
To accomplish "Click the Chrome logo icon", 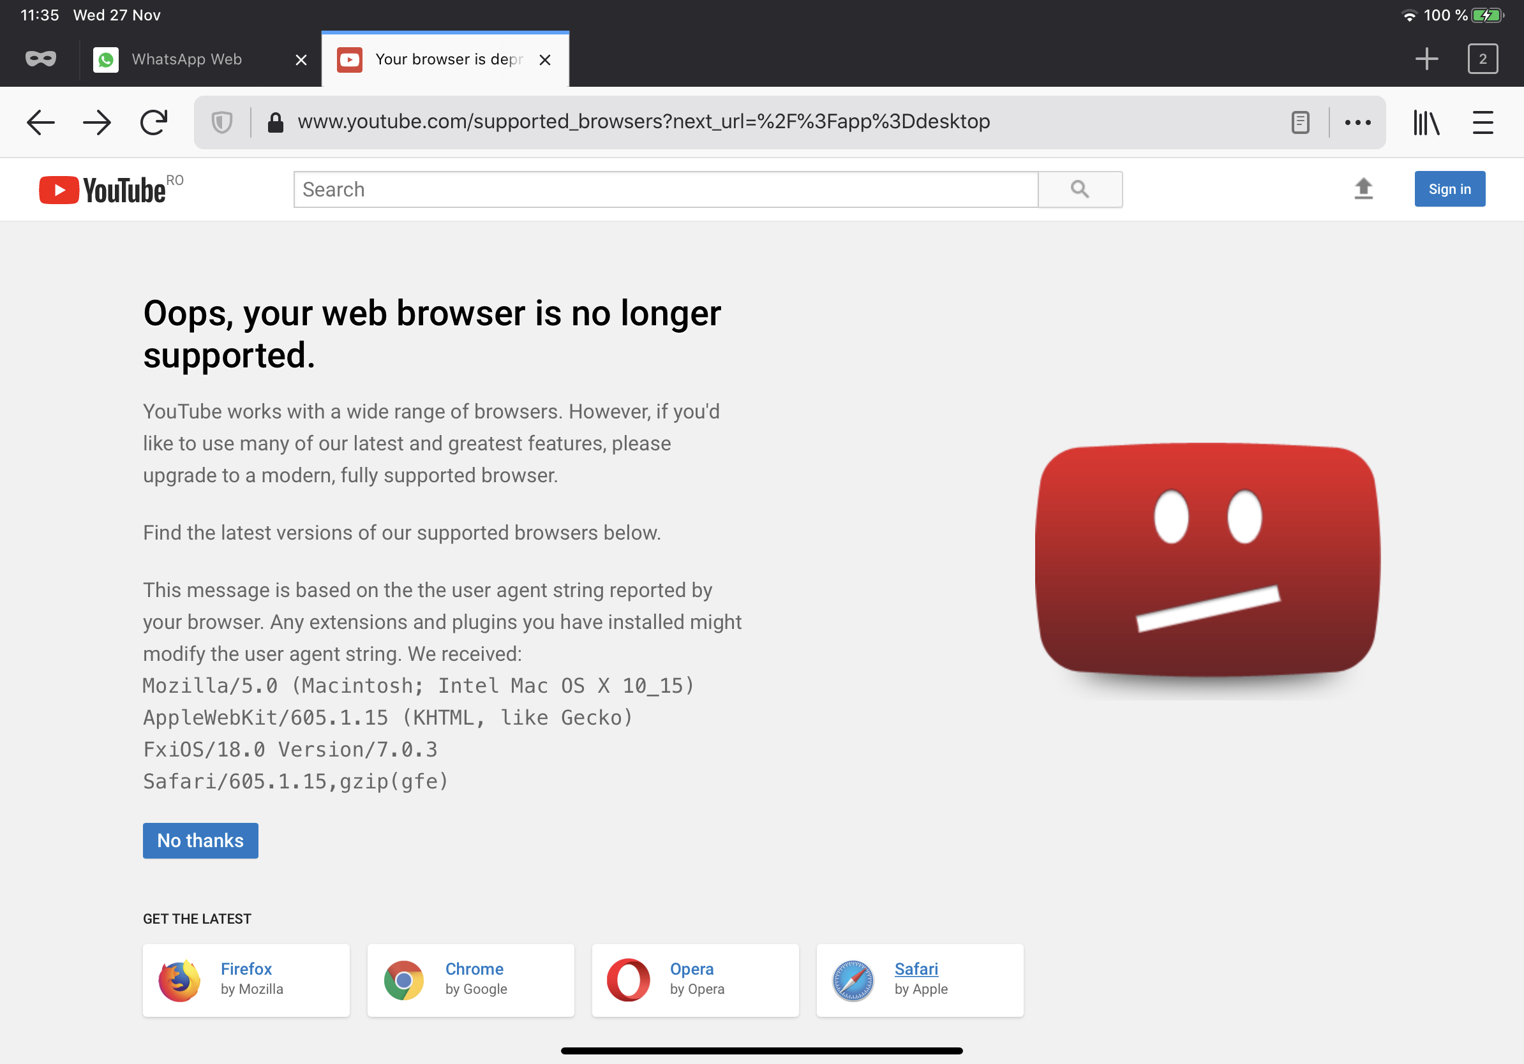I will pyautogui.click(x=403, y=980).
